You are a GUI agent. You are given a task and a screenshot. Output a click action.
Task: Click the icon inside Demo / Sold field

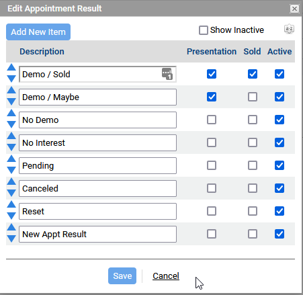tap(167, 74)
